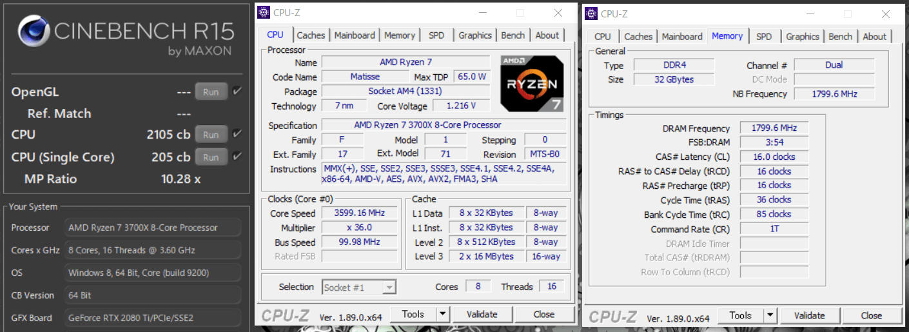
Task: Open Caches tab in right CPU-Z window
Action: click(638, 37)
